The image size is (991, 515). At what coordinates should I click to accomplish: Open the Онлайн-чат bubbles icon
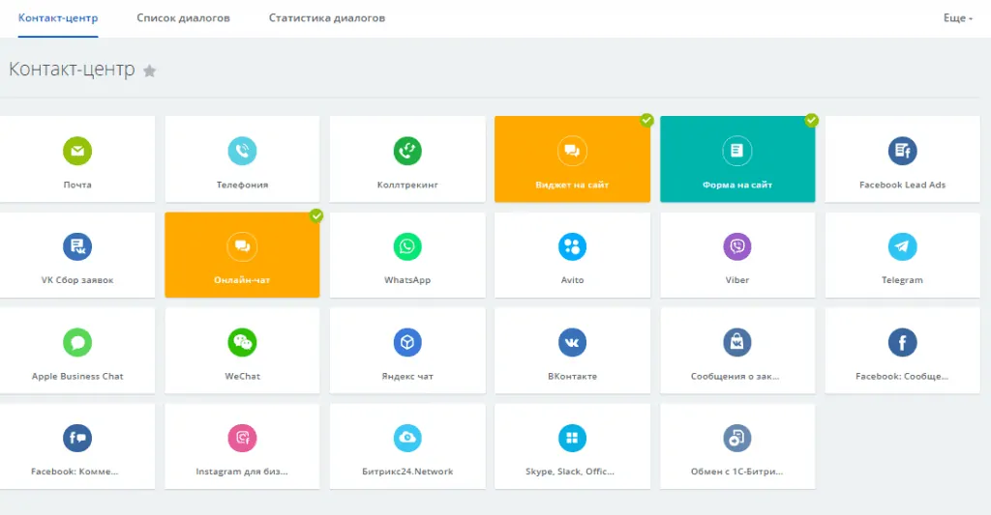[x=242, y=246]
